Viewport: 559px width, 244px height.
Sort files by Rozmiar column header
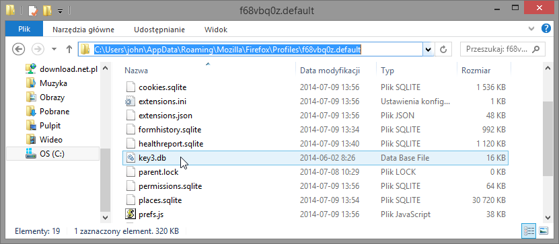484,71
